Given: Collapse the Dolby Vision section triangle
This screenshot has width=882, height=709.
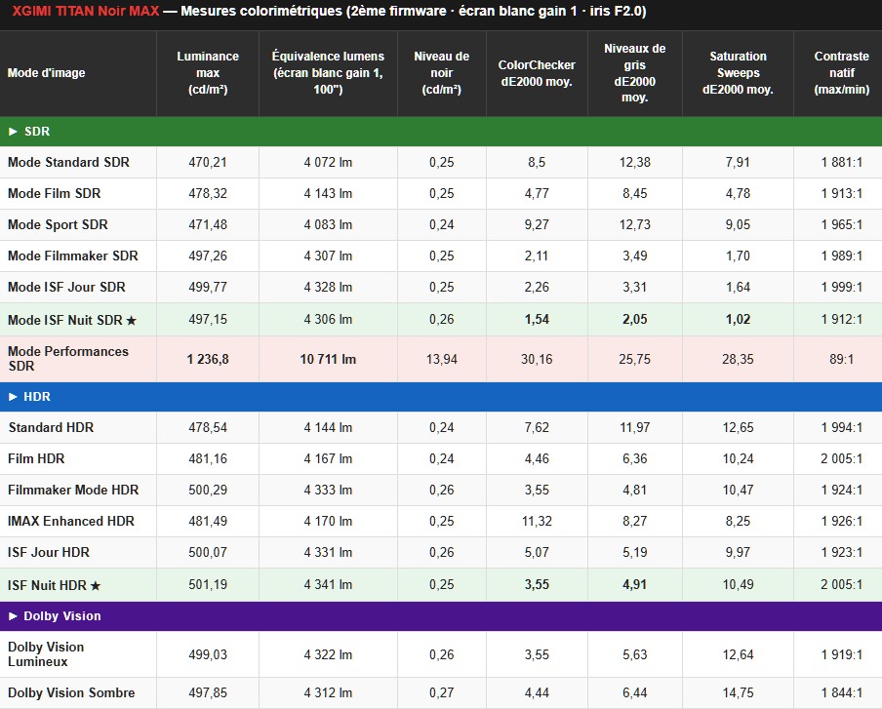Looking at the screenshot, I should coord(13,616).
